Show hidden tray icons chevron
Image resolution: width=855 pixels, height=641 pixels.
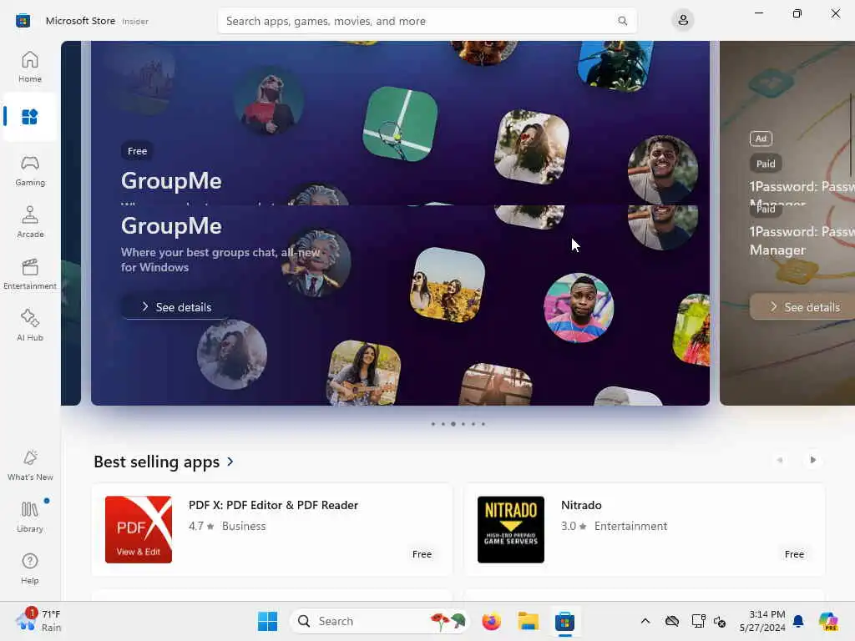click(x=645, y=621)
